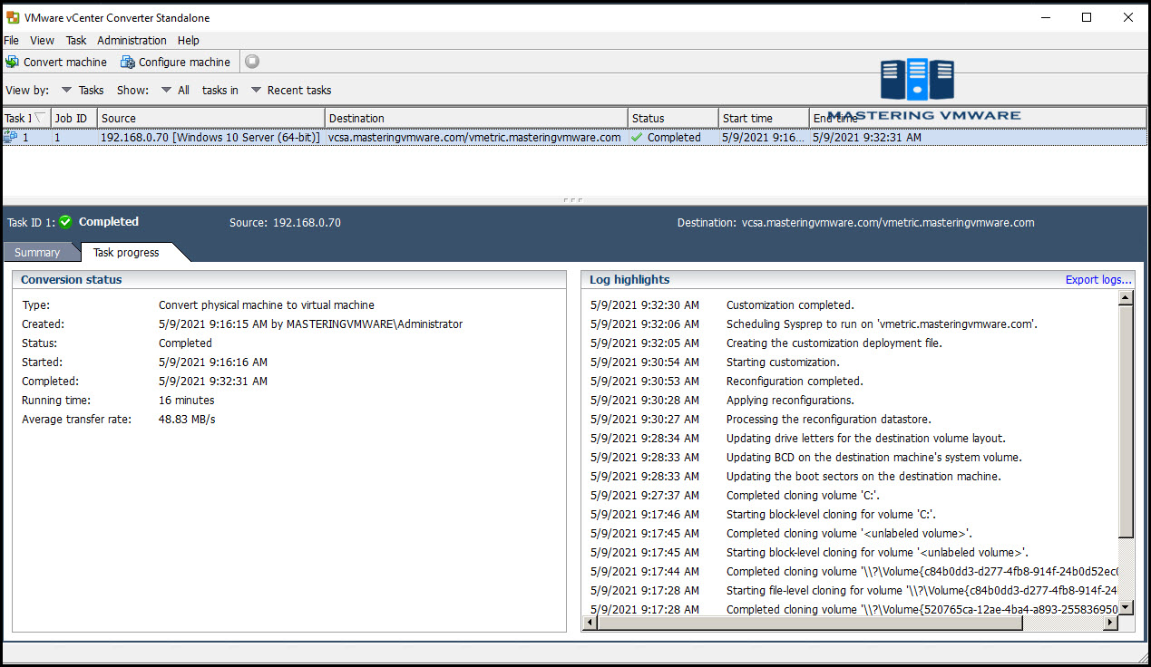This screenshot has height=667, width=1151.
Task: Click the 48.83 MB/s transfer rate value
Action: point(187,420)
